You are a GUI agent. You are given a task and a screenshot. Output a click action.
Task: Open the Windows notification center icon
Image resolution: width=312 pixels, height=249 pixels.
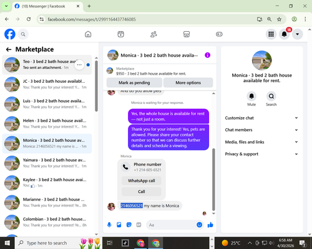(303, 243)
